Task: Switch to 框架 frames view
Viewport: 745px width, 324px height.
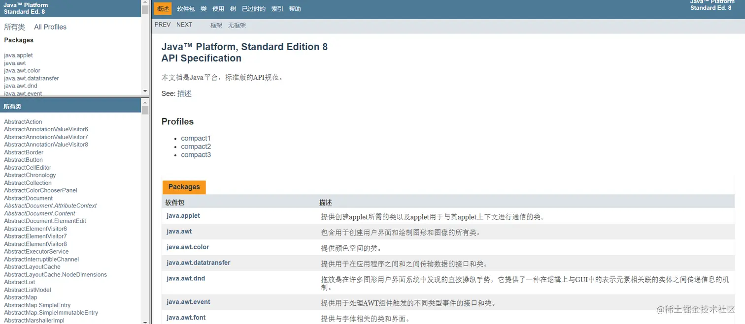Action: (216, 25)
